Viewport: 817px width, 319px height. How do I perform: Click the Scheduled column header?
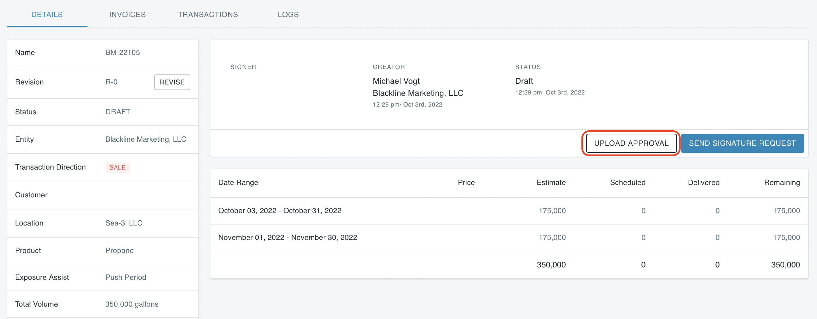pos(627,183)
